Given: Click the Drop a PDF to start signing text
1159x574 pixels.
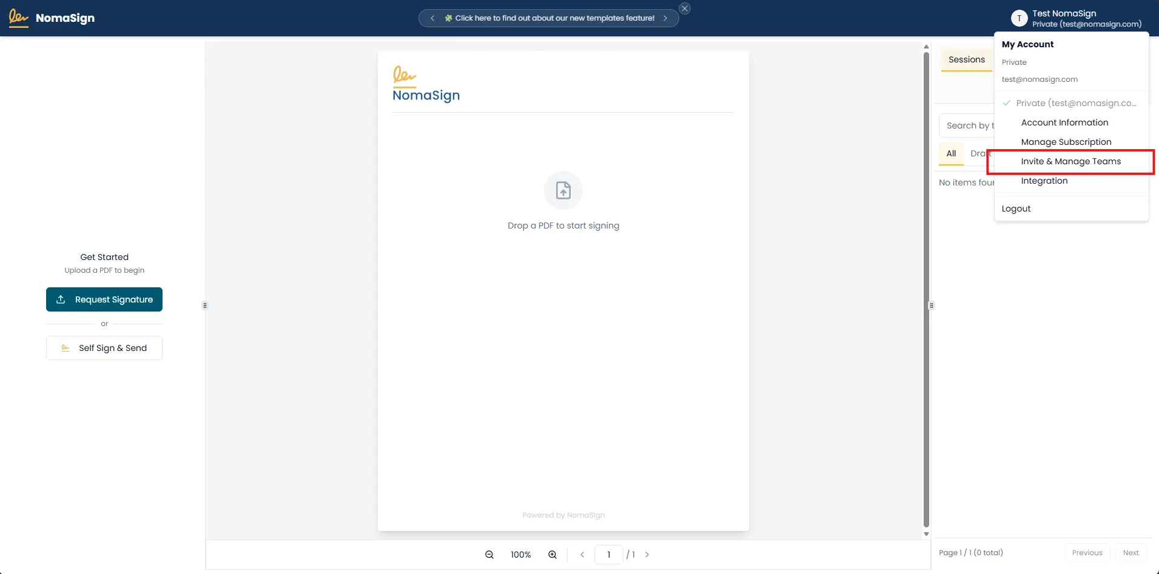Looking at the screenshot, I should [x=563, y=225].
